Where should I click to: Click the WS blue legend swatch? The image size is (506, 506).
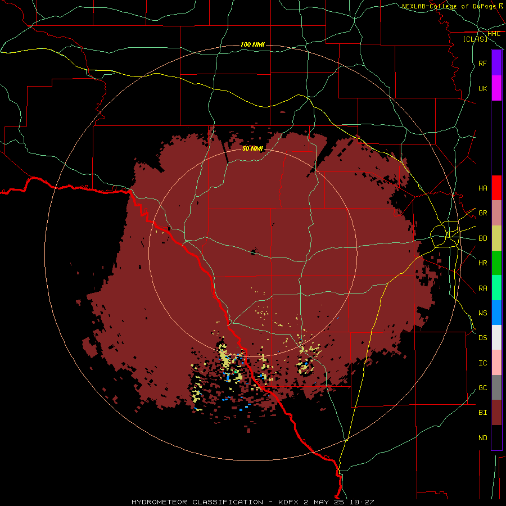pos(496,313)
